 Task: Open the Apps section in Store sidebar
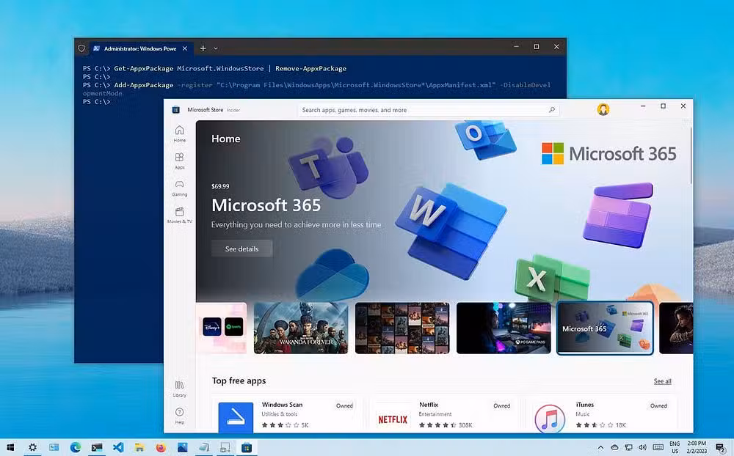point(179,161)
